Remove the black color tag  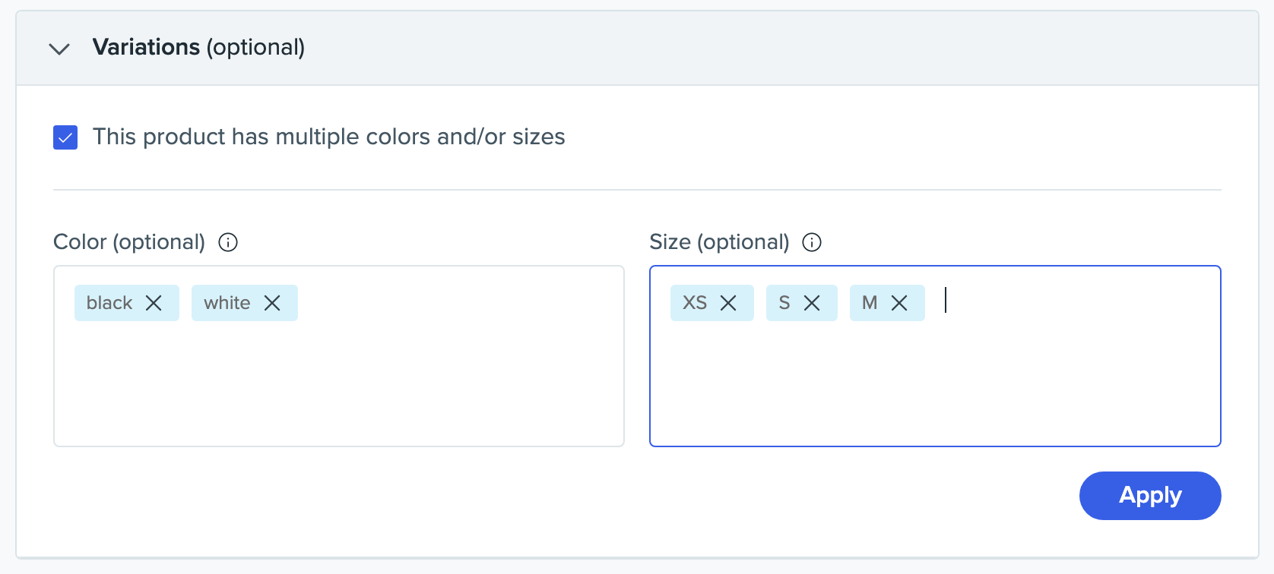point(154,303)
